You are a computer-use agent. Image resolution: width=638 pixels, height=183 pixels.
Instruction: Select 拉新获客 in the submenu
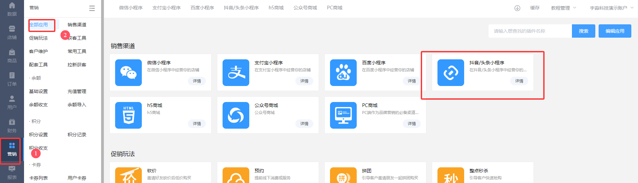(77, 65)
